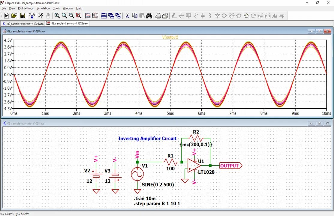Click the Paste clipboard icon
The height and width of the screenshot is (216, 334).
[x=142, y=16]
